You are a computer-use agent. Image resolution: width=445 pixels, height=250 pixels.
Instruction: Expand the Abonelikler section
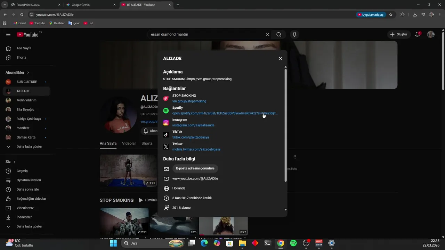[x=17, y=73]
